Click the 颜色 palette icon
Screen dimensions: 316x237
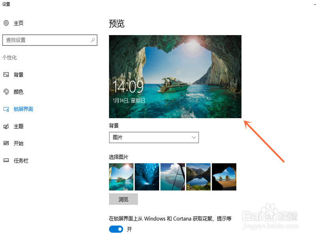[6, 92]
